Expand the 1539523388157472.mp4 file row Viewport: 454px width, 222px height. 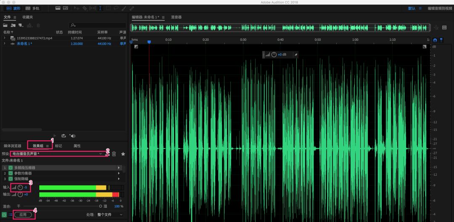(x=4, y=38)
